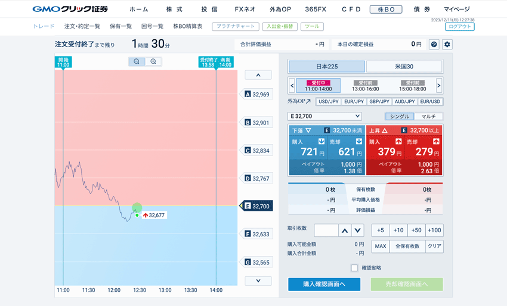Open AUD/JPY currency option
The width and height of the screenshot is (507, 306).
(x=404, y=101)
